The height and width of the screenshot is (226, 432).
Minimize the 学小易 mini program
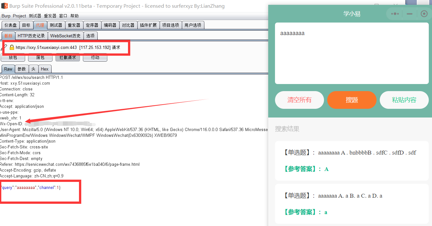coord(410,14)
